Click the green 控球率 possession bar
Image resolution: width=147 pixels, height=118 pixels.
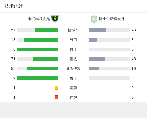click(x=46, y=30)
